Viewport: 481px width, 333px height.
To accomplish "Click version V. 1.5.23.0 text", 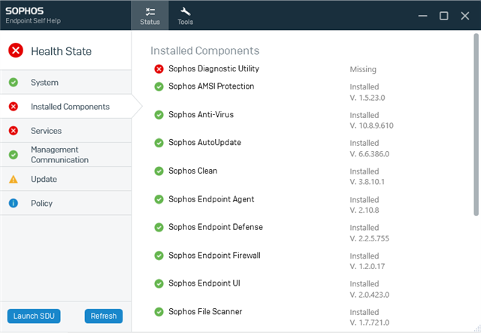I will point(368,98).
